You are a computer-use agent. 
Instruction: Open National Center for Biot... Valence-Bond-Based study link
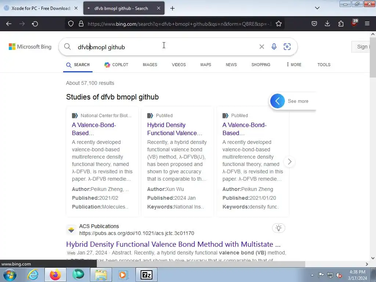[x=94, y=129]
